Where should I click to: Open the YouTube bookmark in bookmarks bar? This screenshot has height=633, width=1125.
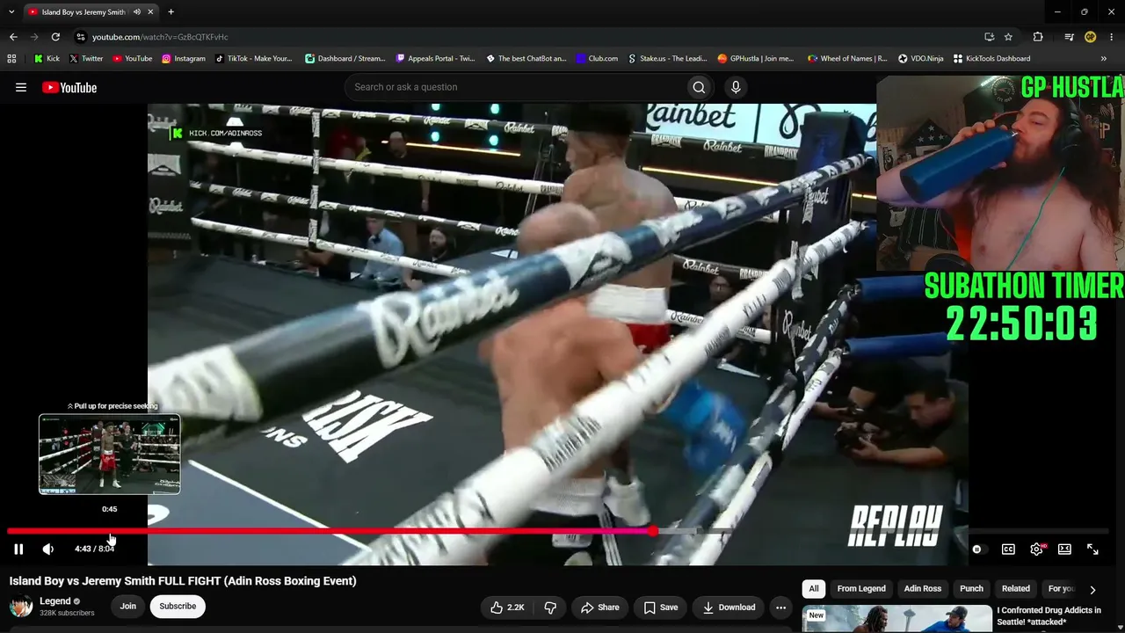tap(132, 59)
